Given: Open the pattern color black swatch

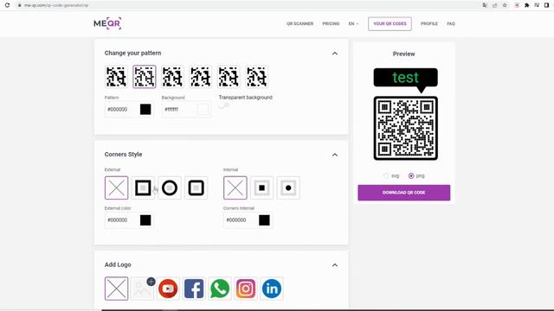Looking at the screenshot, I should tap(145, 110).
